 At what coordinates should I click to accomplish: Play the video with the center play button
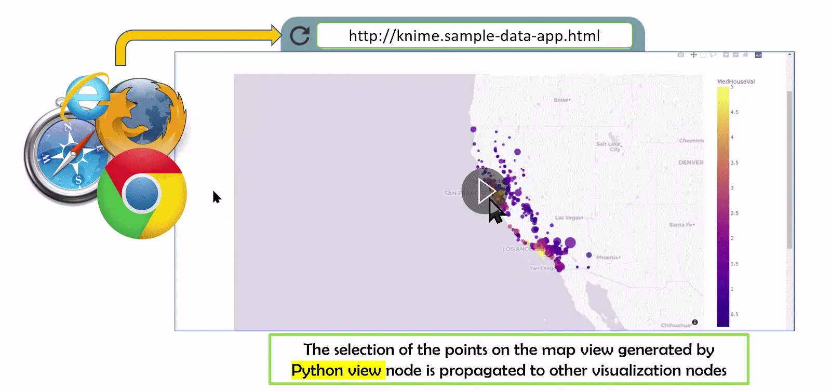coord(484,191)
